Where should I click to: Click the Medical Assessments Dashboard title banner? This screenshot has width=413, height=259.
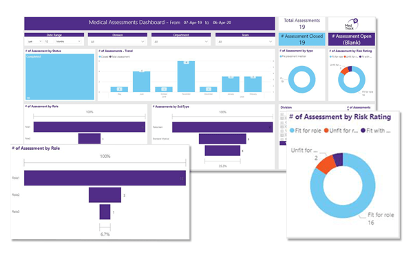149,23
